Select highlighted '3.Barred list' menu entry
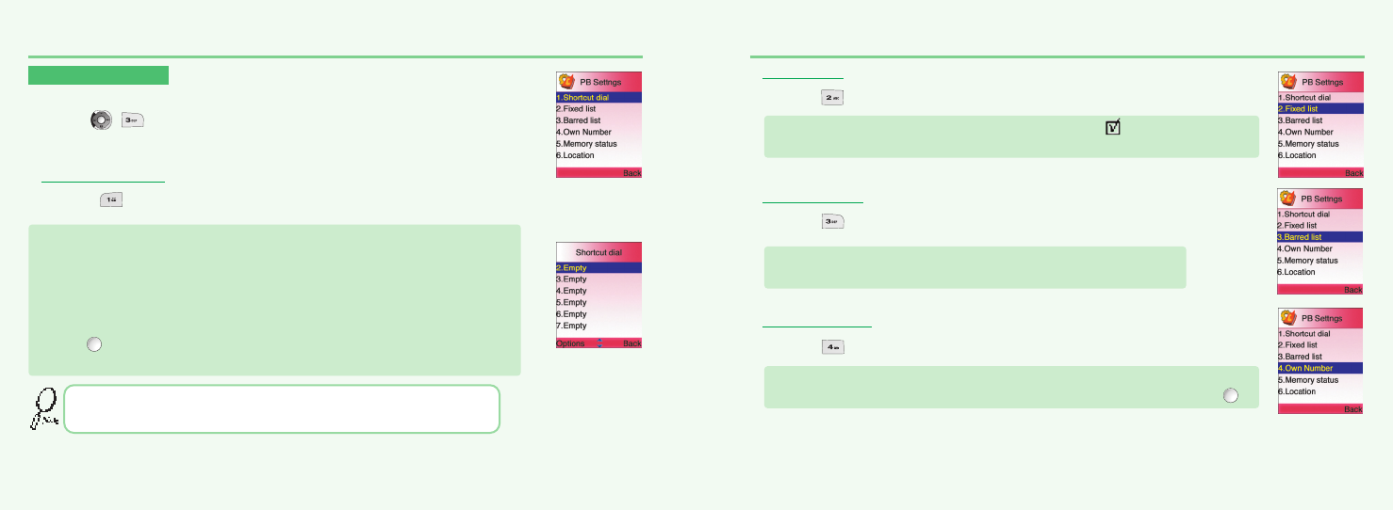The width and height of the screenshot is (1393, 510). coord(1319,237)
